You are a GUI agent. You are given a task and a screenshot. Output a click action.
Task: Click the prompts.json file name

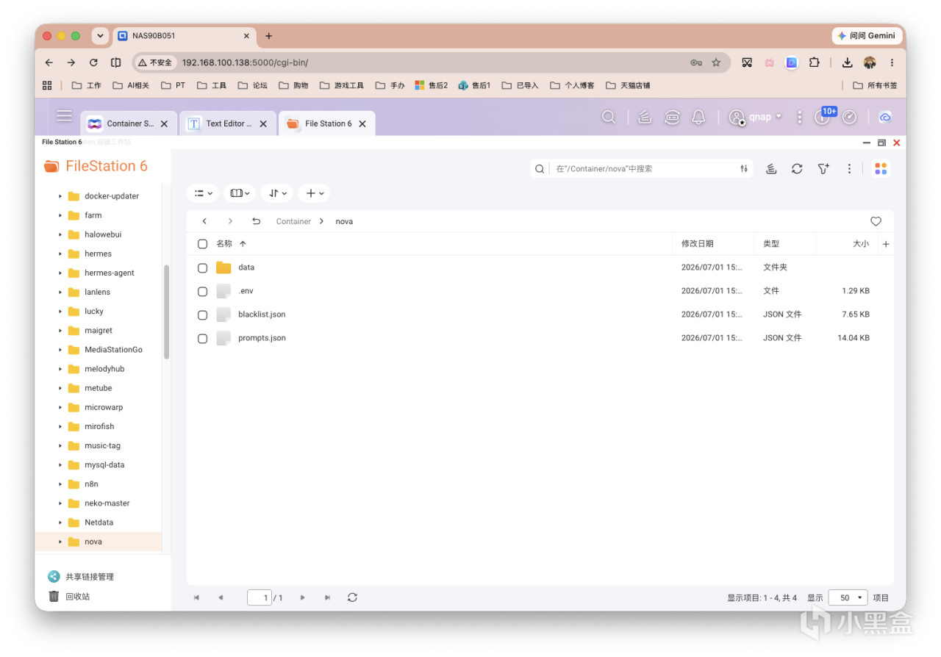pyautogui.click(x=262, y=338)
